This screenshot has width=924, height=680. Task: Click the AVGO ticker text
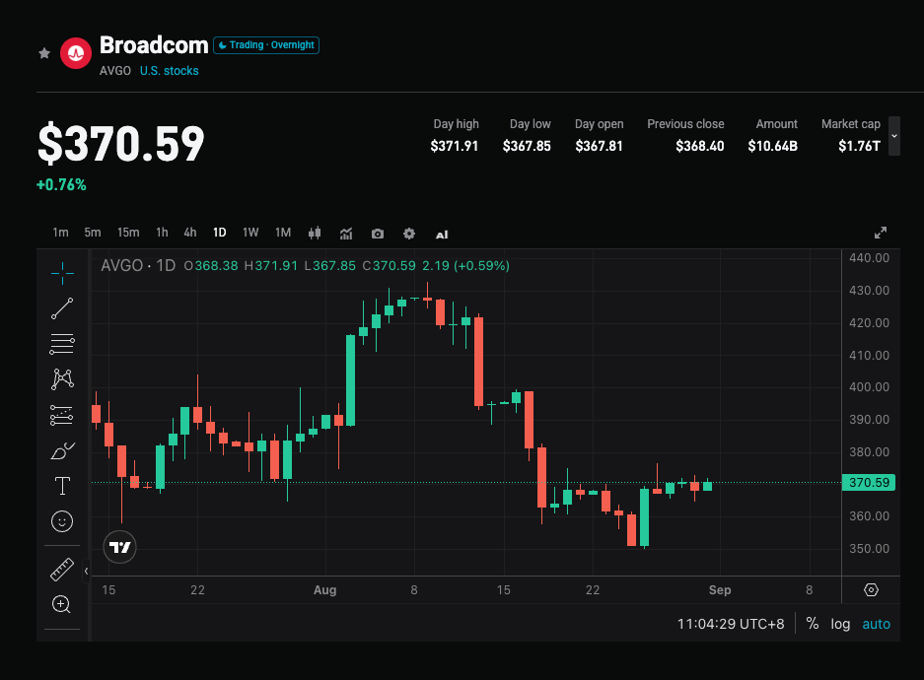click(x=115, y=71)
